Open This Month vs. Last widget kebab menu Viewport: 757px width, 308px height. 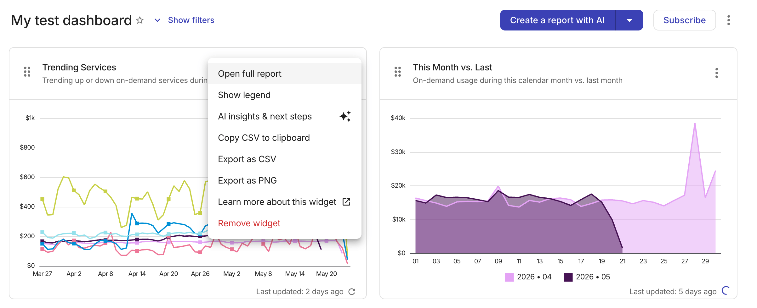click(x=716, y=73)
